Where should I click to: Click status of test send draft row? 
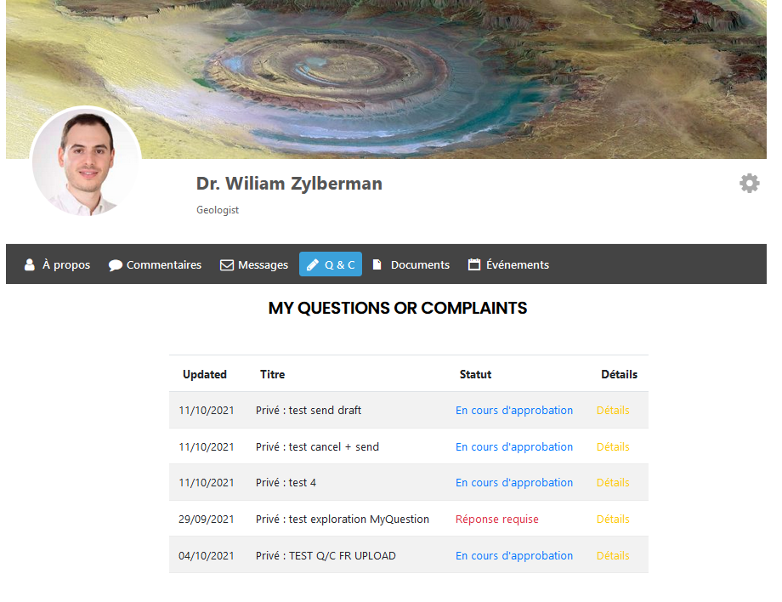point(514,411)
